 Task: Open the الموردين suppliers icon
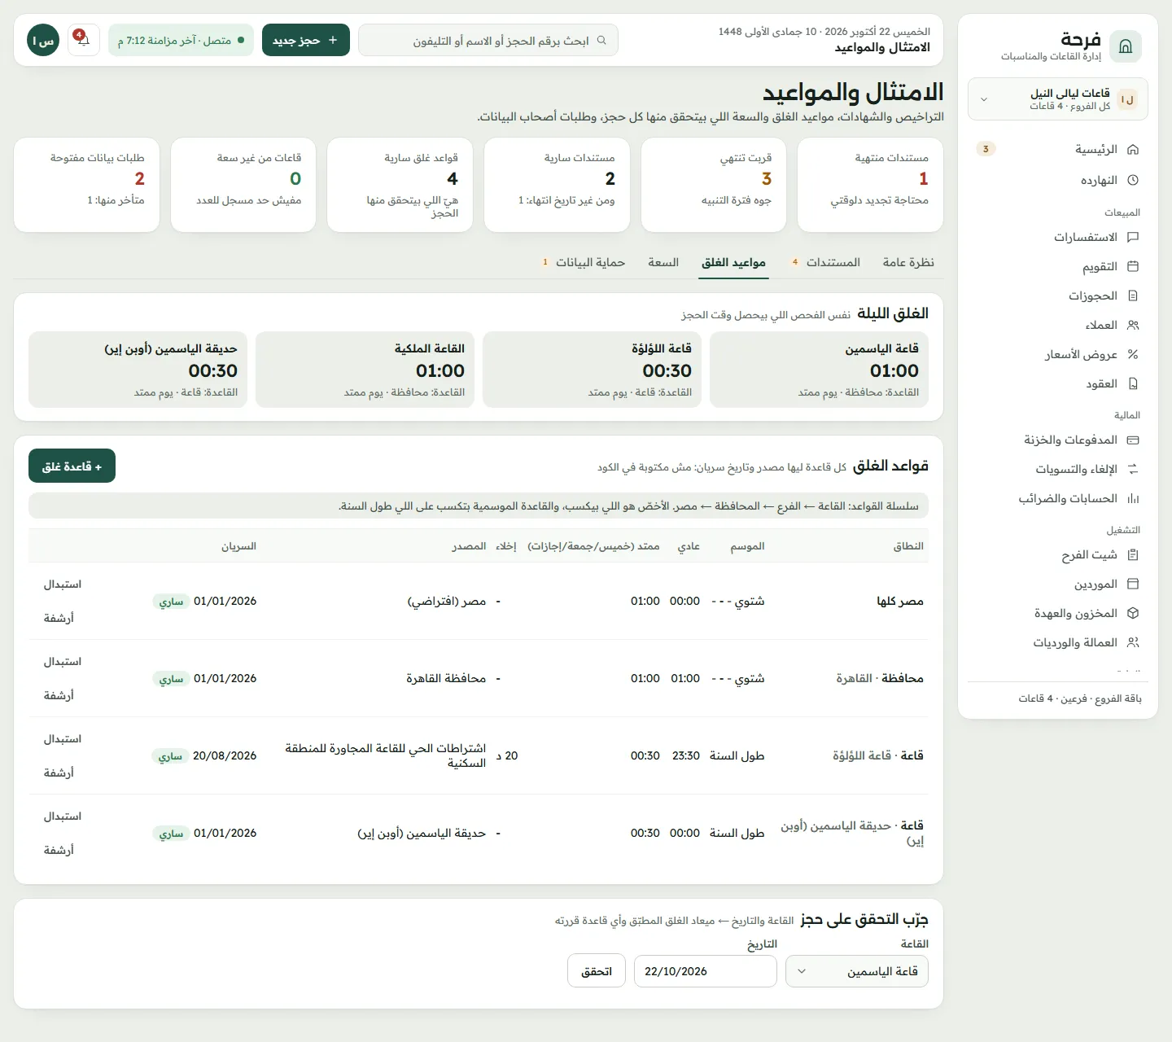(1132, 584)
